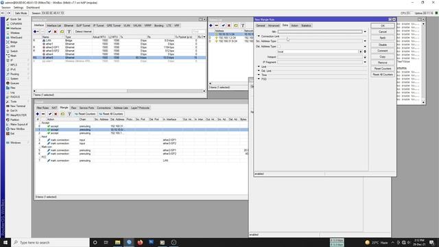Open WireGuard in the sidebar

pos(16,38)
